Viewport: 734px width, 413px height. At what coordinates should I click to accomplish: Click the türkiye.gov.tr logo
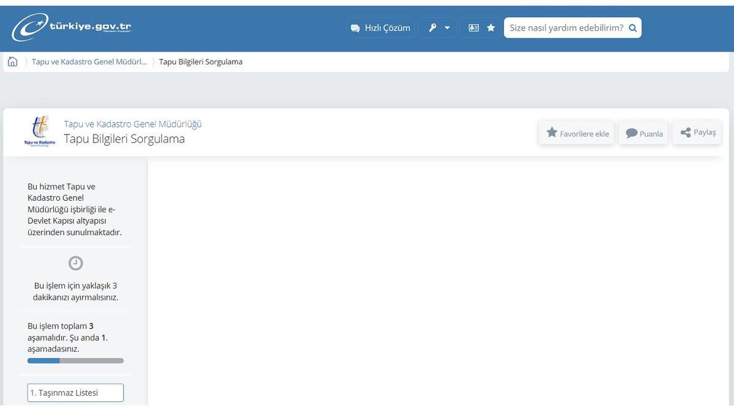[67, 26]
